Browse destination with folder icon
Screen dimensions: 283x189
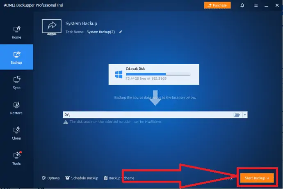(237, 115)
